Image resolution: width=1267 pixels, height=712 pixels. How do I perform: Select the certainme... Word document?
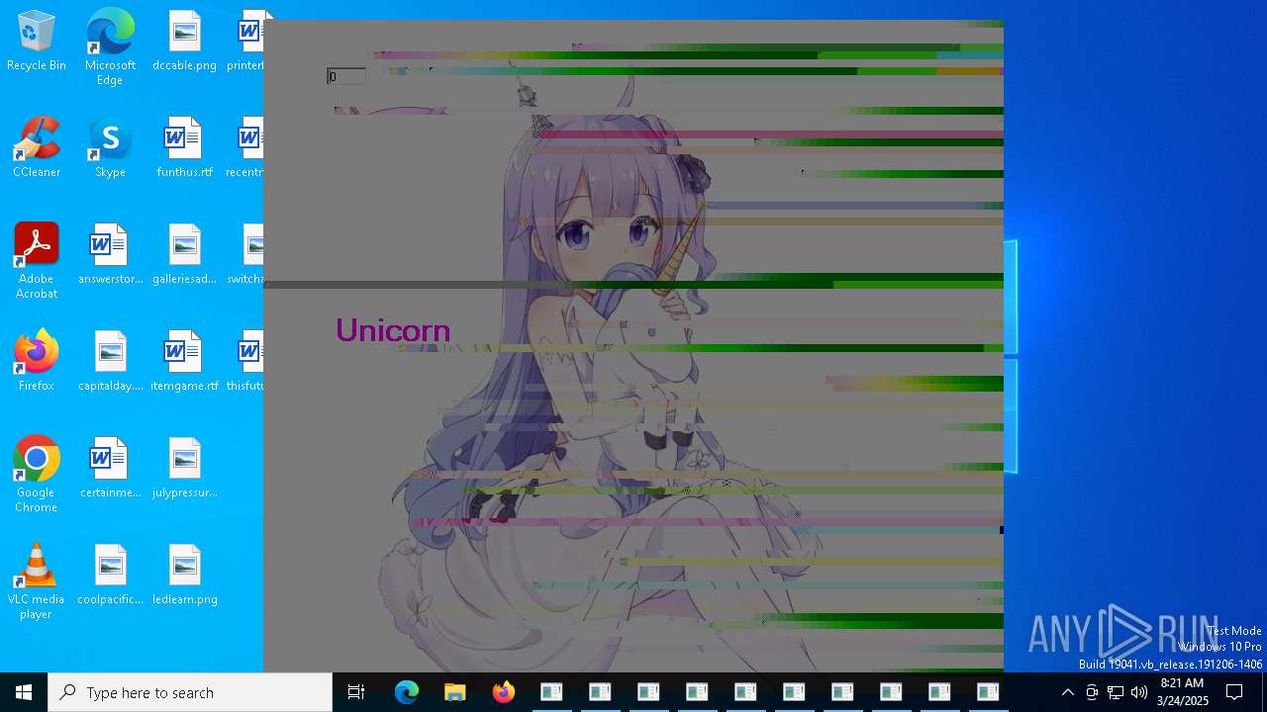(x=110, y=469)
